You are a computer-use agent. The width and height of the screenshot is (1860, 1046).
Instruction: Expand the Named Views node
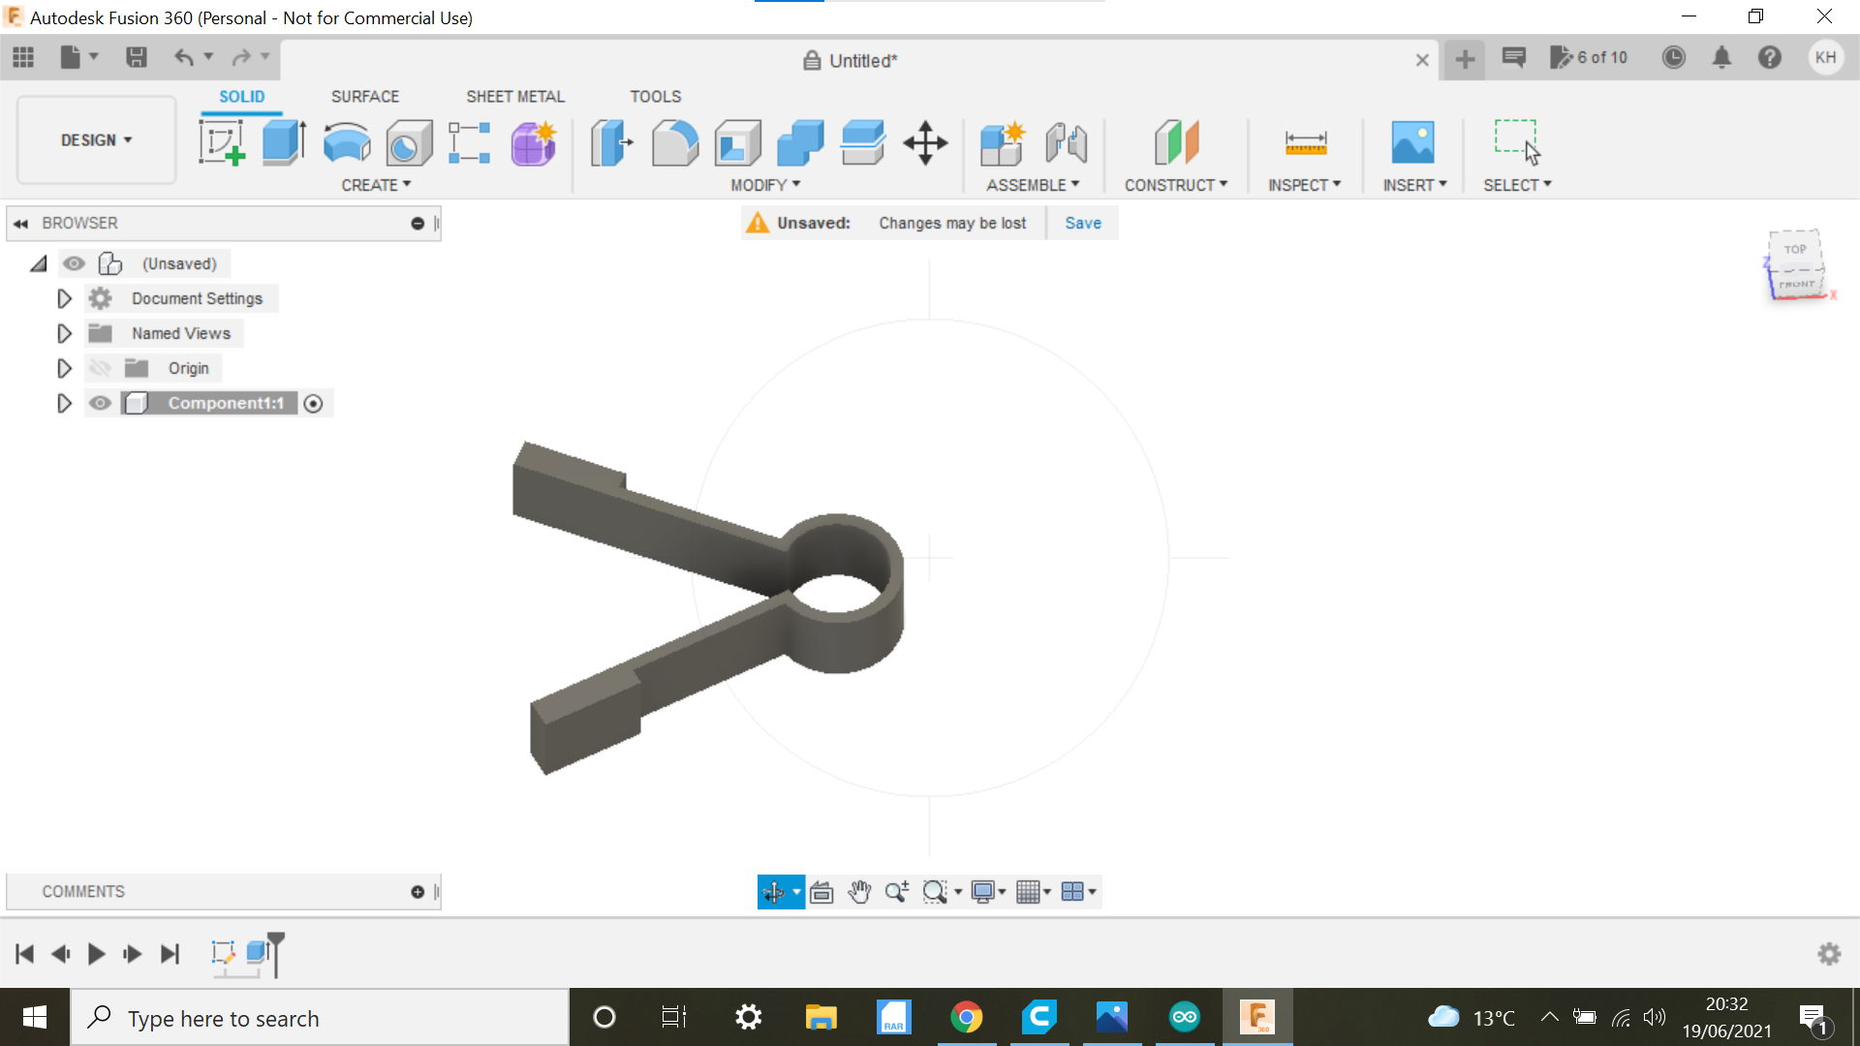[64, 333]
